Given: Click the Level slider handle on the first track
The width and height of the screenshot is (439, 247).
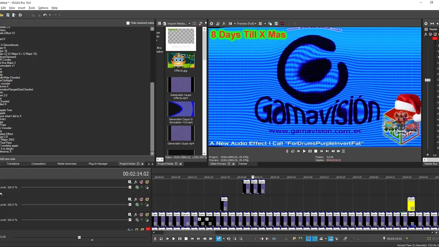Looking at the screenshot, I should (x=130, y=187).
